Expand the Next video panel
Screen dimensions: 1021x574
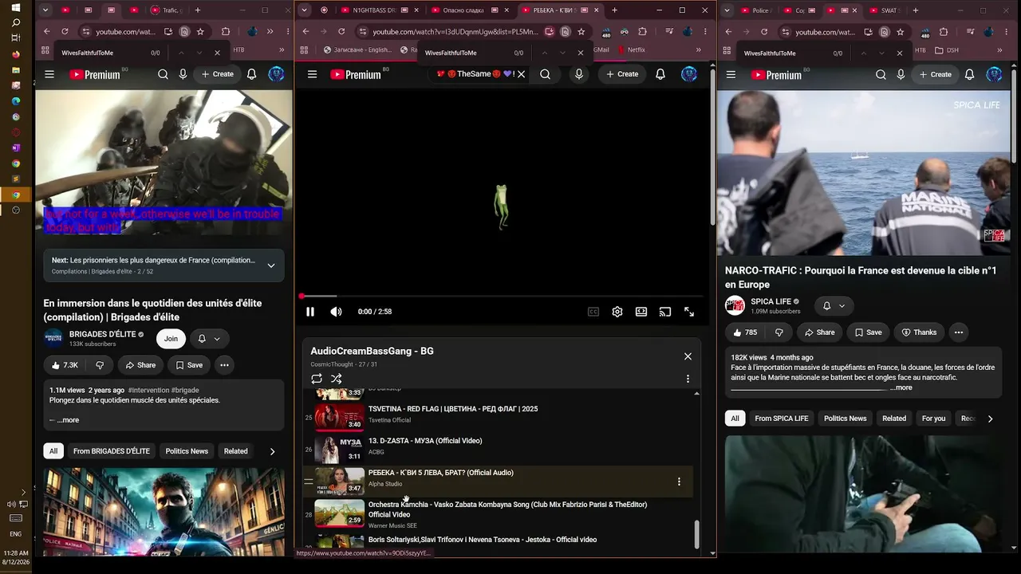coord(271,265)
